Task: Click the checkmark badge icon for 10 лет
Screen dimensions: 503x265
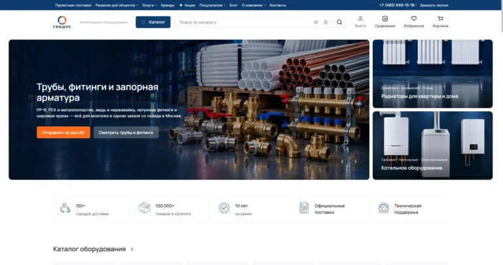Action: [224, 208]
